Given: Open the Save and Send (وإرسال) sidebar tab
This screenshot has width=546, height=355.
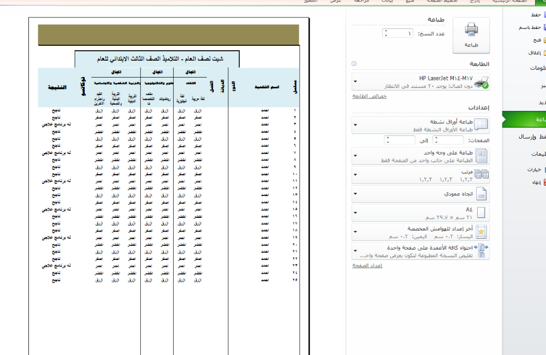Looking at the screenshot, I should 532,137.
